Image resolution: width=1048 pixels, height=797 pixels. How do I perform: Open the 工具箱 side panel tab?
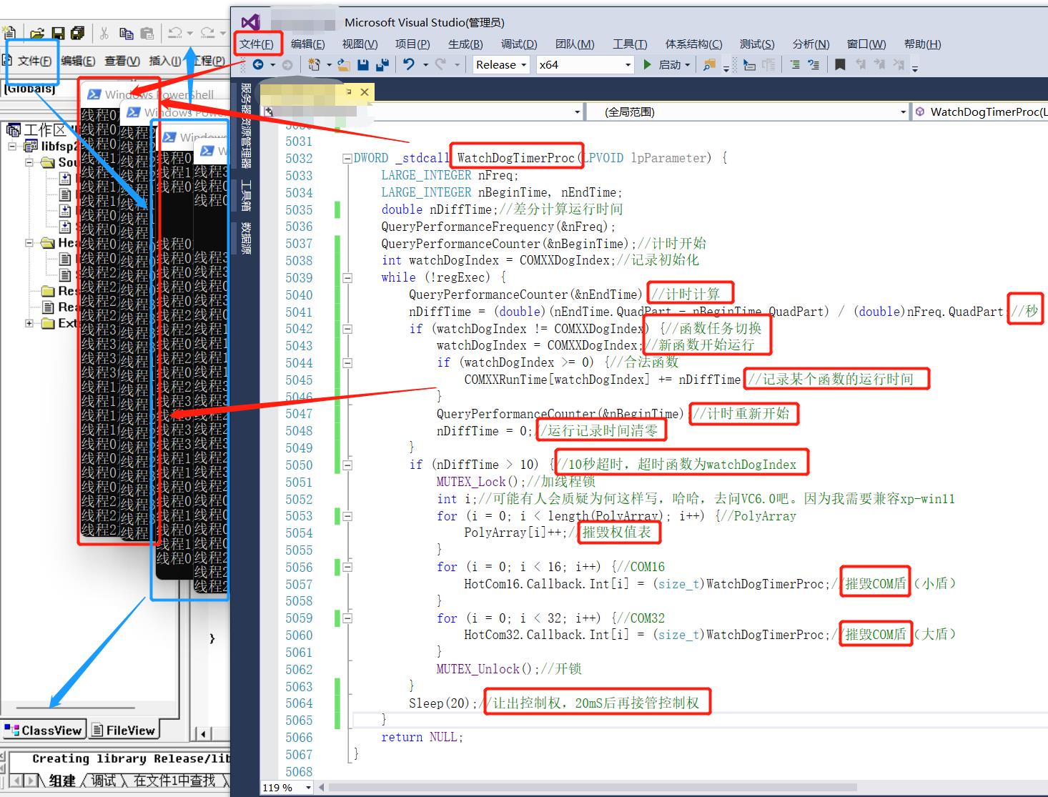[246, 196]
